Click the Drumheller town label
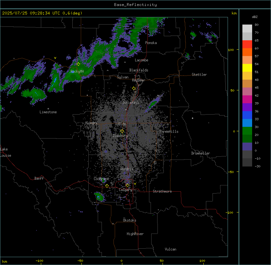271x265 pixels. [201, 153]
